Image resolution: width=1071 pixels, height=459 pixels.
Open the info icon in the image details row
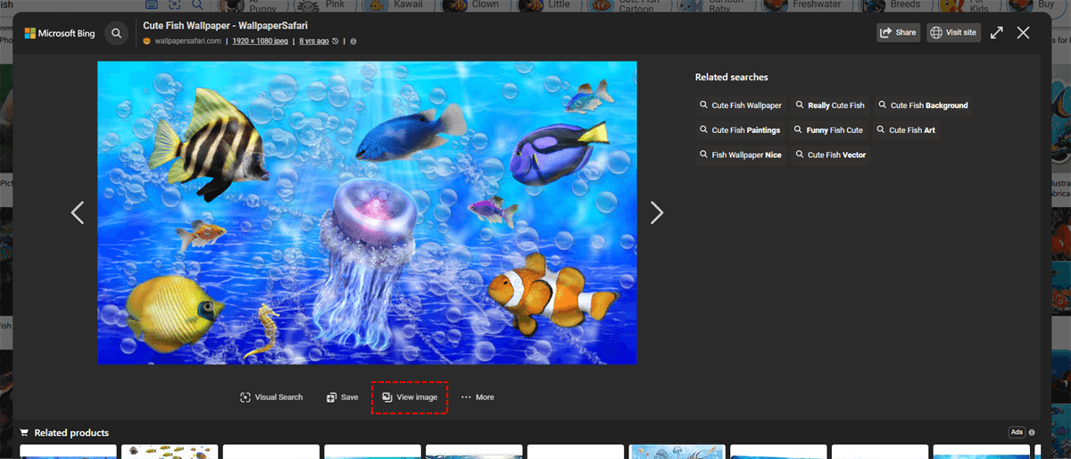pos(353,41)
